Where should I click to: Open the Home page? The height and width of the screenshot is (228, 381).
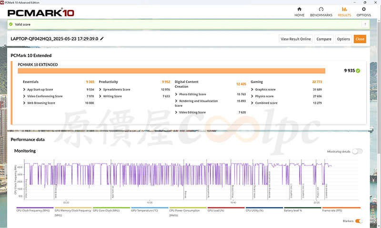coord(300,11)
